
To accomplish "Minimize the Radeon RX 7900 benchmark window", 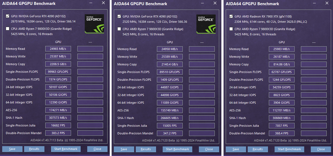I will [x=314, y=3].
